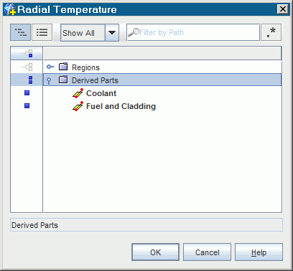Toggle Regions children selection box
This screenshot has height=271, width=293.
(x=27, y=67)
